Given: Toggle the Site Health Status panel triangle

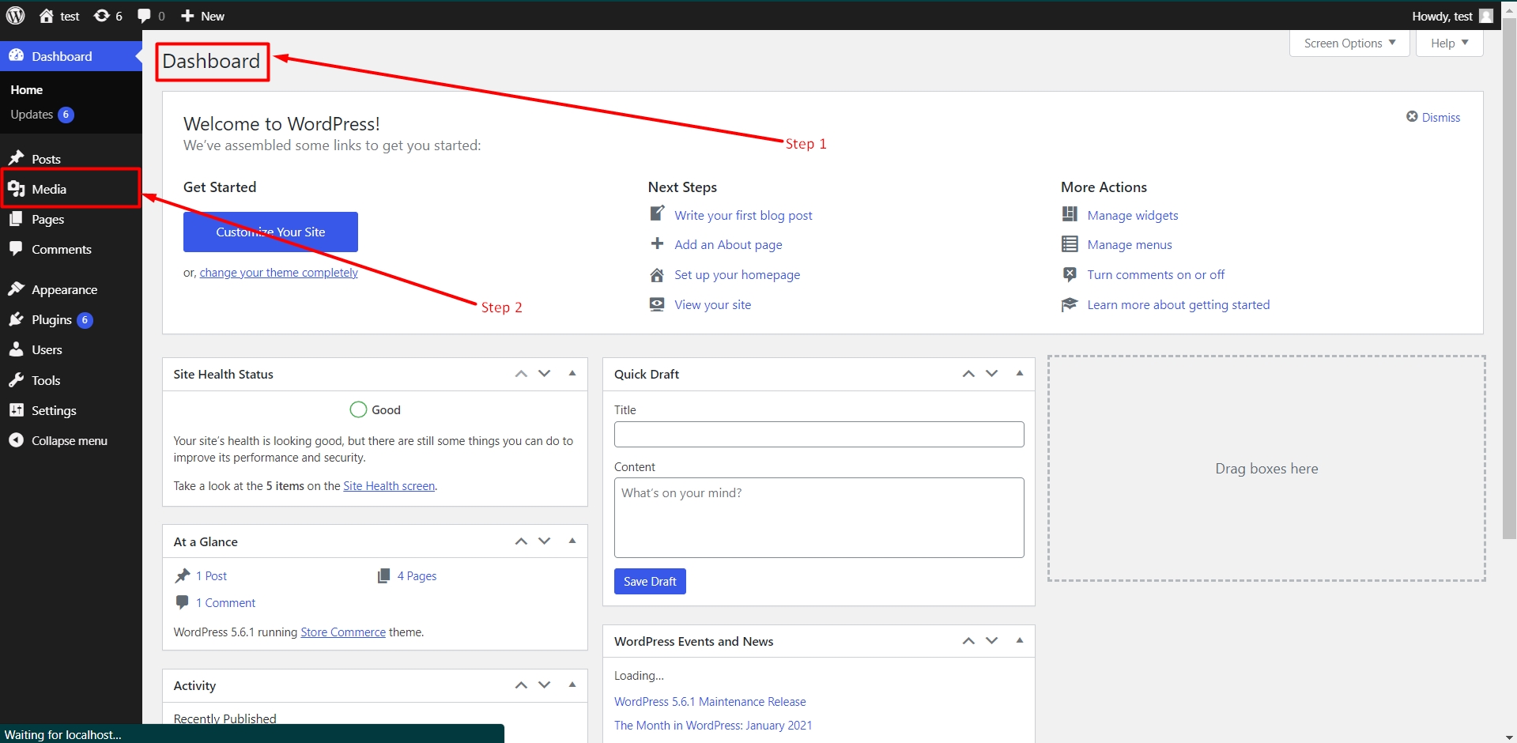Looking at the screenshot, I should click(x=572, y=373).
